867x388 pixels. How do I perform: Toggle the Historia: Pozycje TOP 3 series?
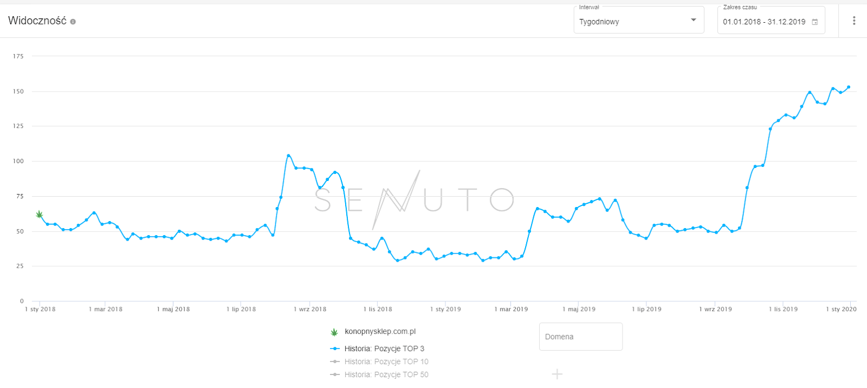377,348
